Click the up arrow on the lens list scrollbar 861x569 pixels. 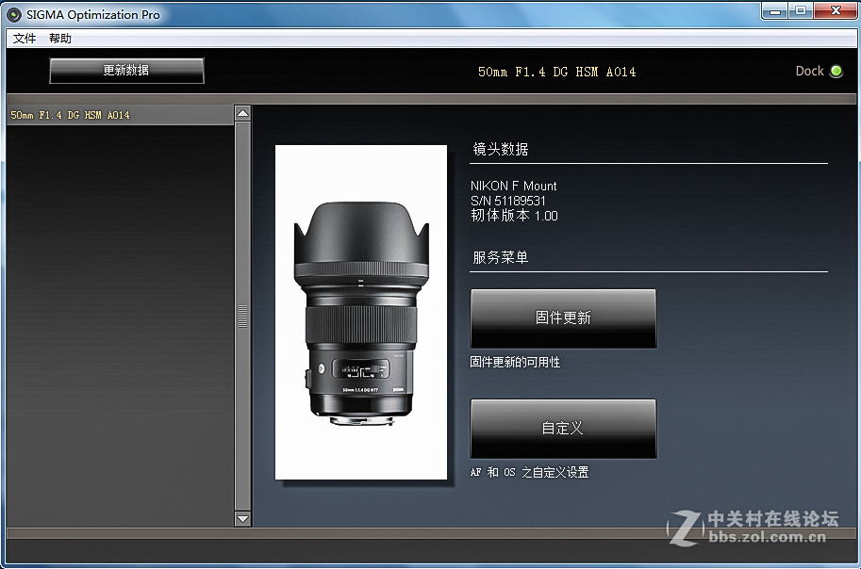pyautogui.click(x=242, y=111)
